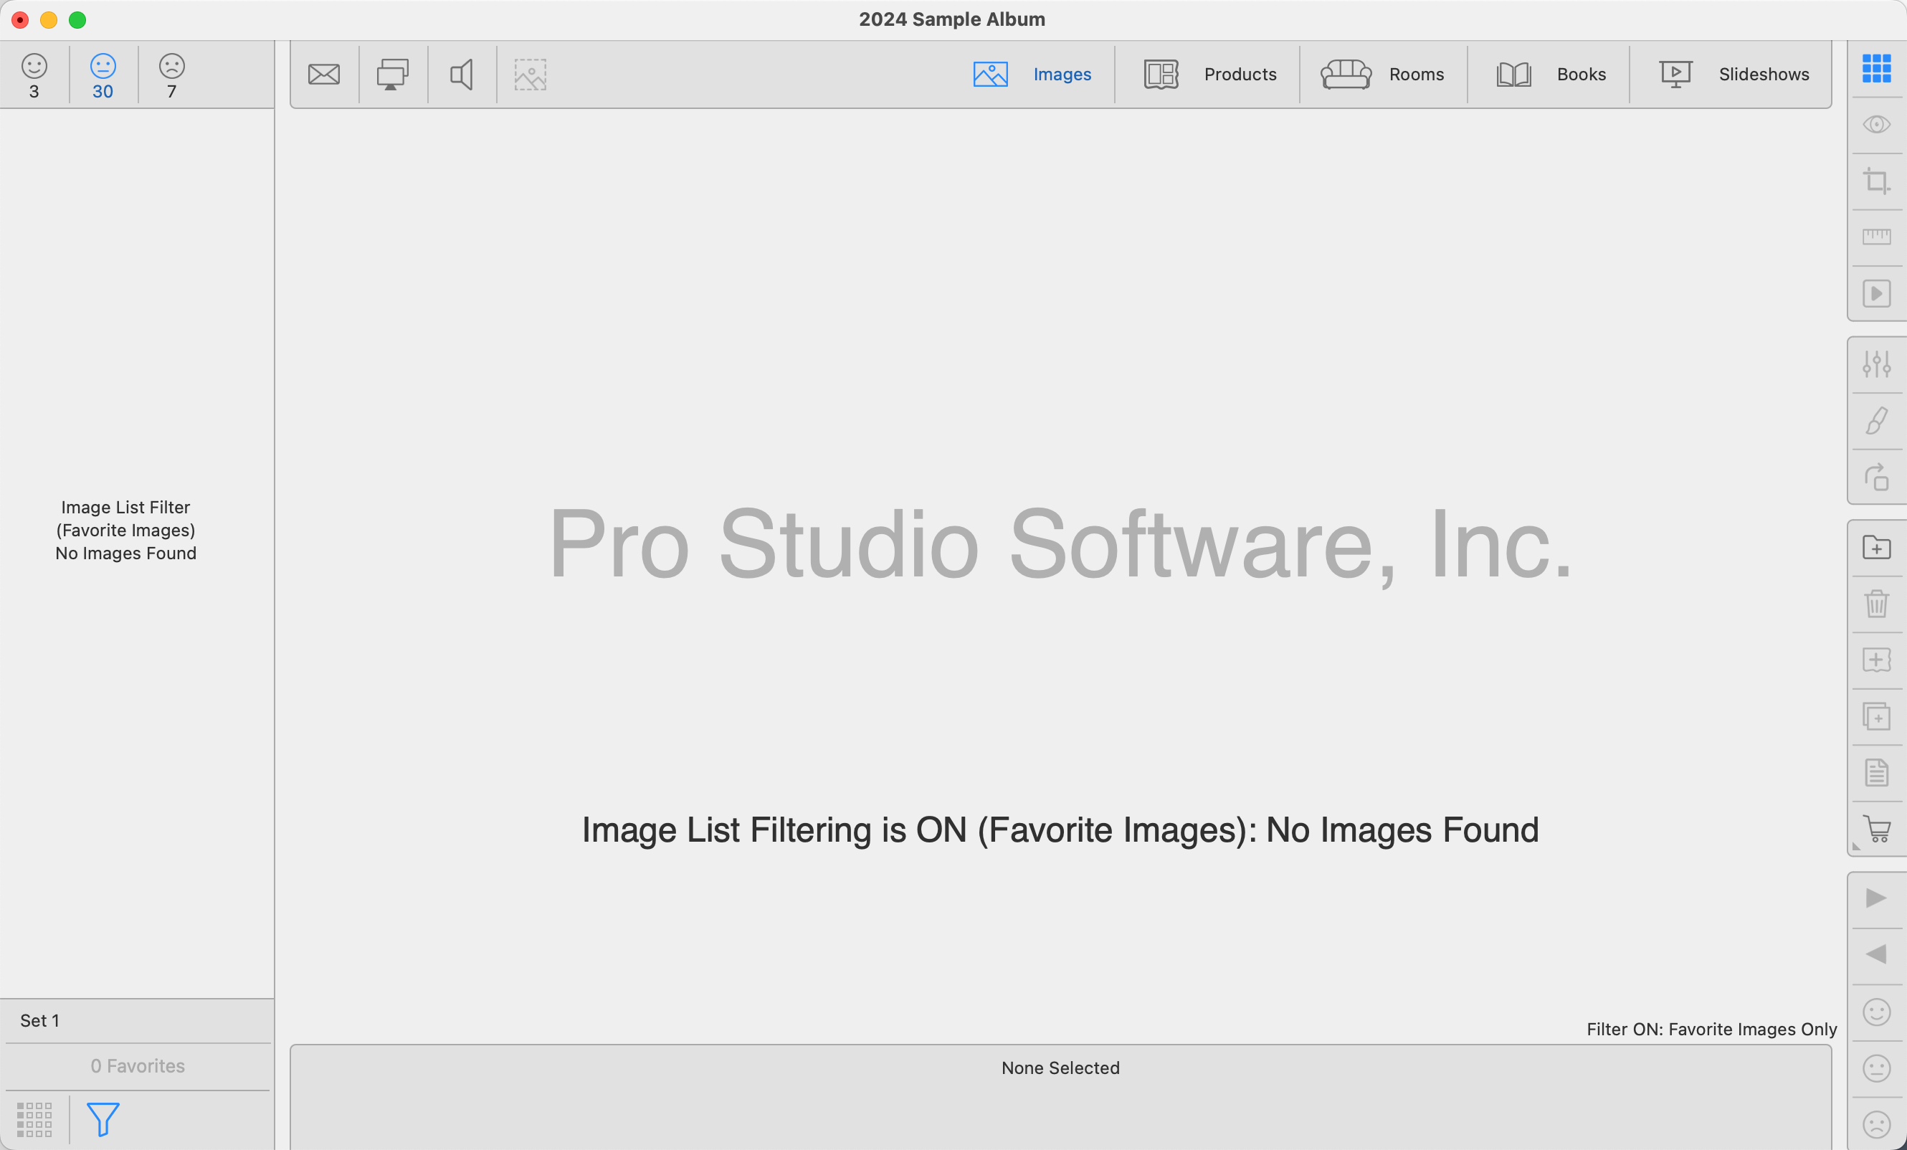Click the next image play arrow
The height and width of the screenshot is (1150, 1907).
tap(1876, 898)
